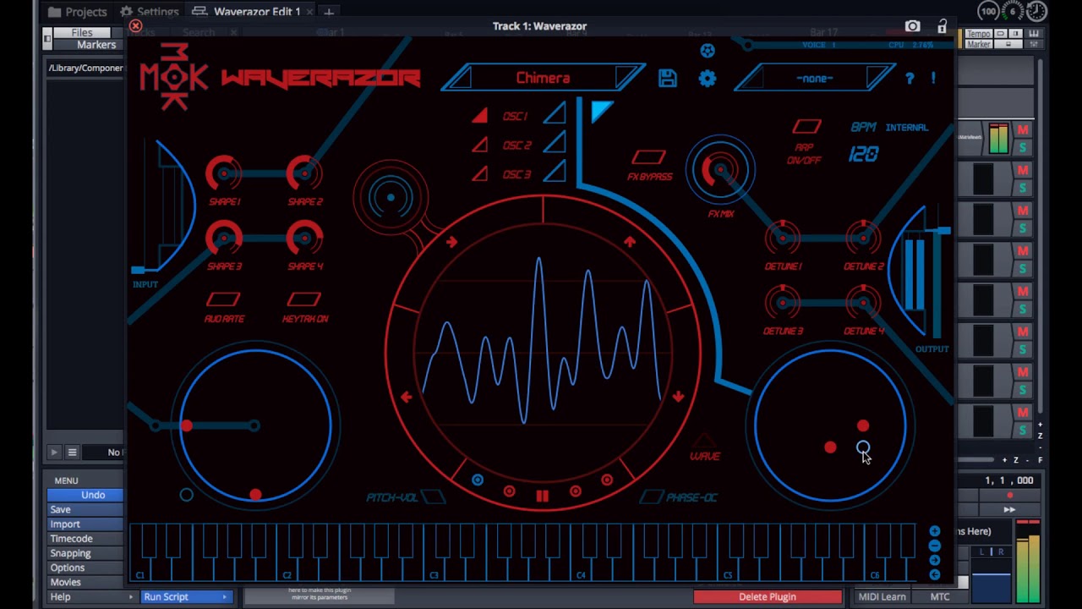Open the Snapping menu item

[x=85, y=553]
